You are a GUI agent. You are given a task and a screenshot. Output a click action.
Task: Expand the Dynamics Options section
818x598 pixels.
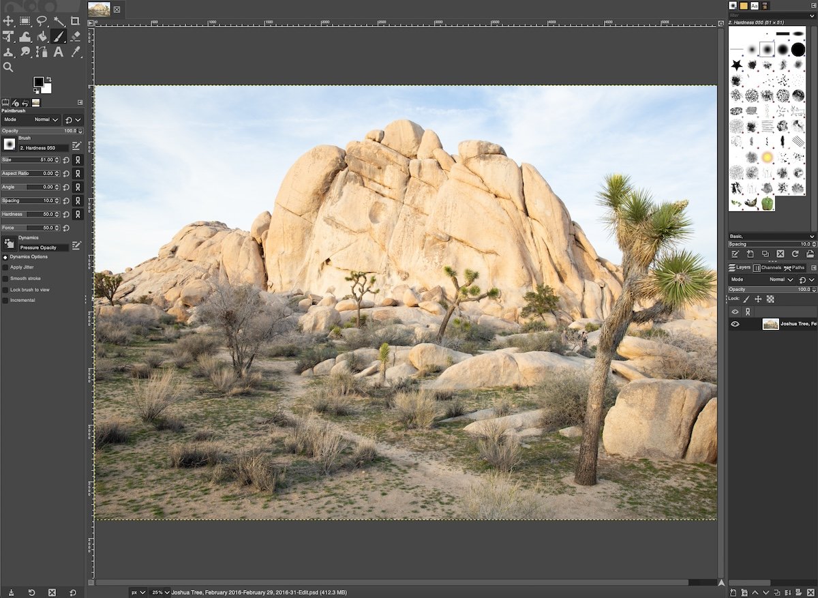point(5,256)
